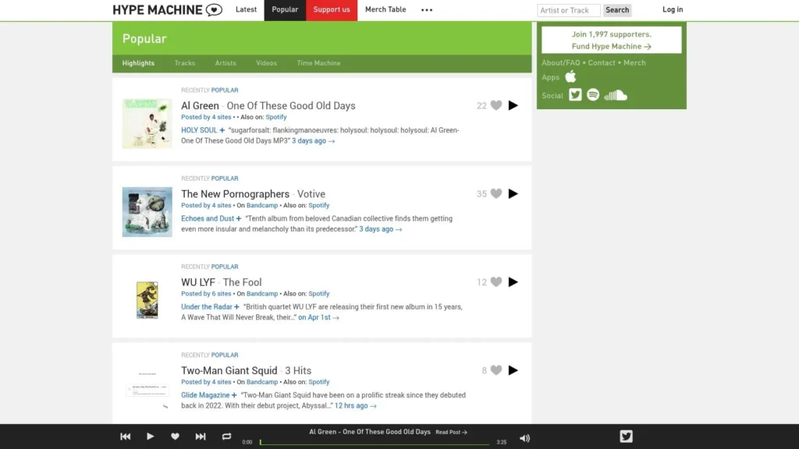Open Two-Man Giant Squid artist link

229,370
